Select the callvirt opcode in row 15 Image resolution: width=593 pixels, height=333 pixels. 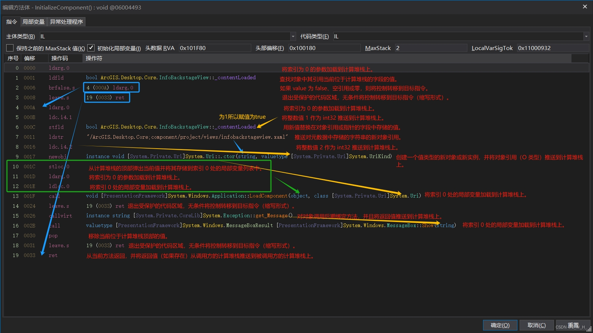[x=60, y=216]
